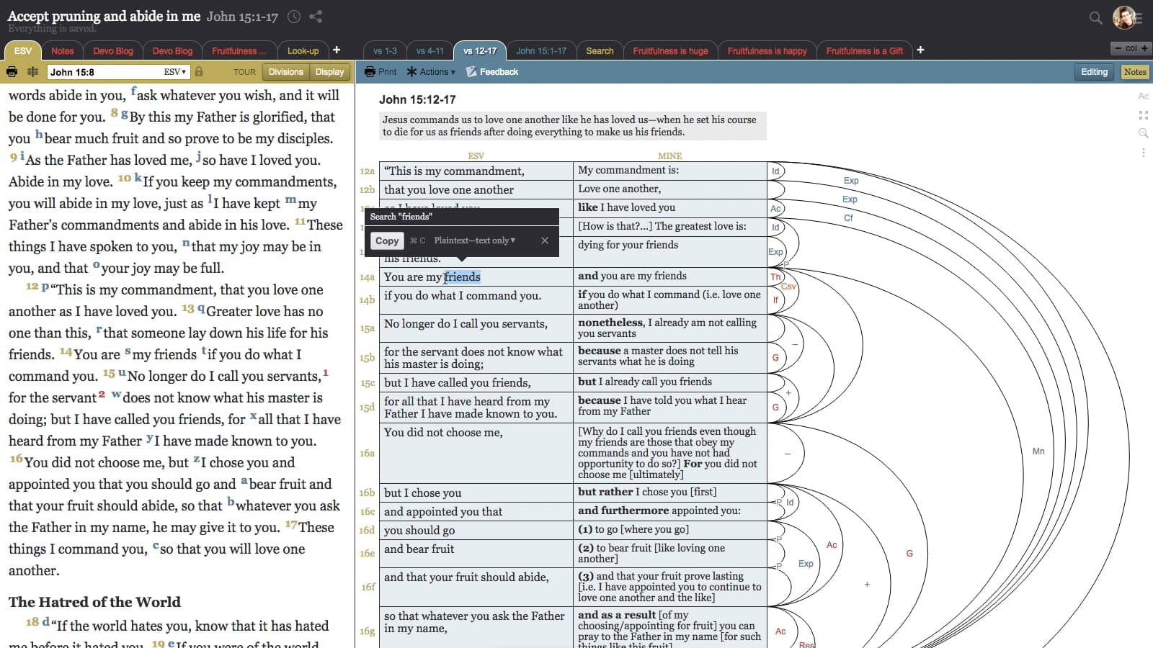Start the TOUR

click(244, 72)
